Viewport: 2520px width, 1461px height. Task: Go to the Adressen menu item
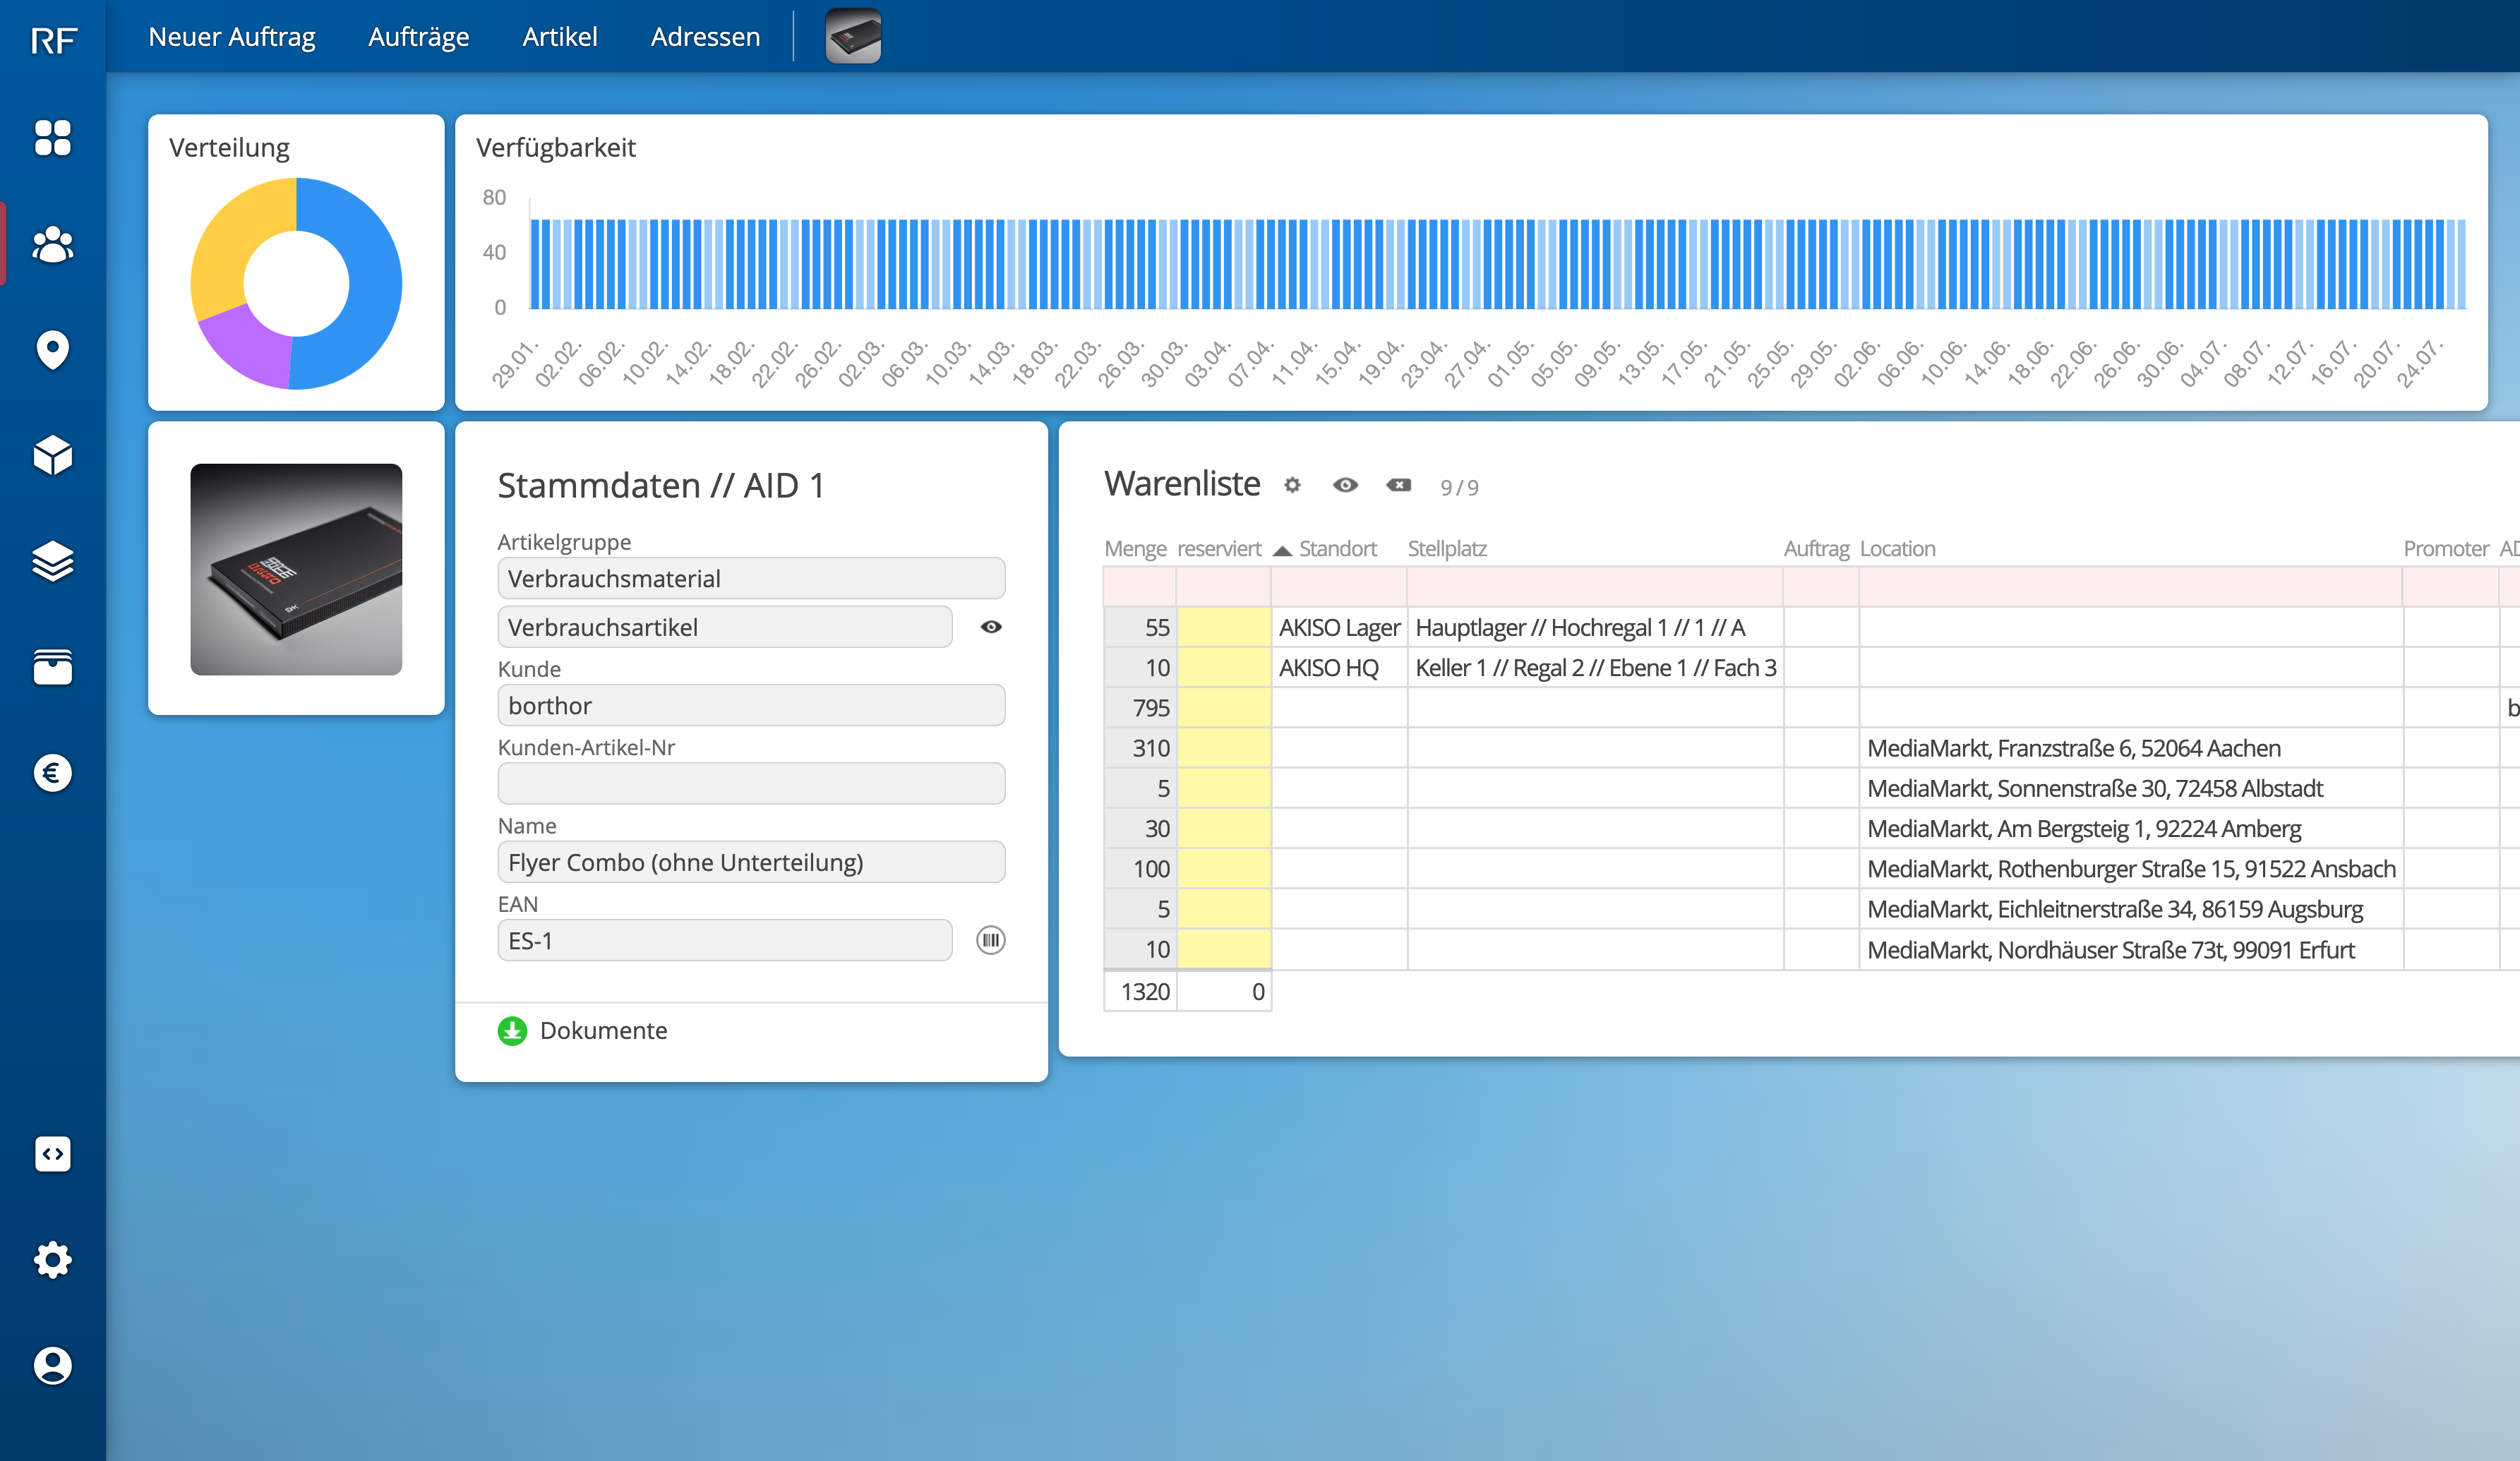coord(705,37)
